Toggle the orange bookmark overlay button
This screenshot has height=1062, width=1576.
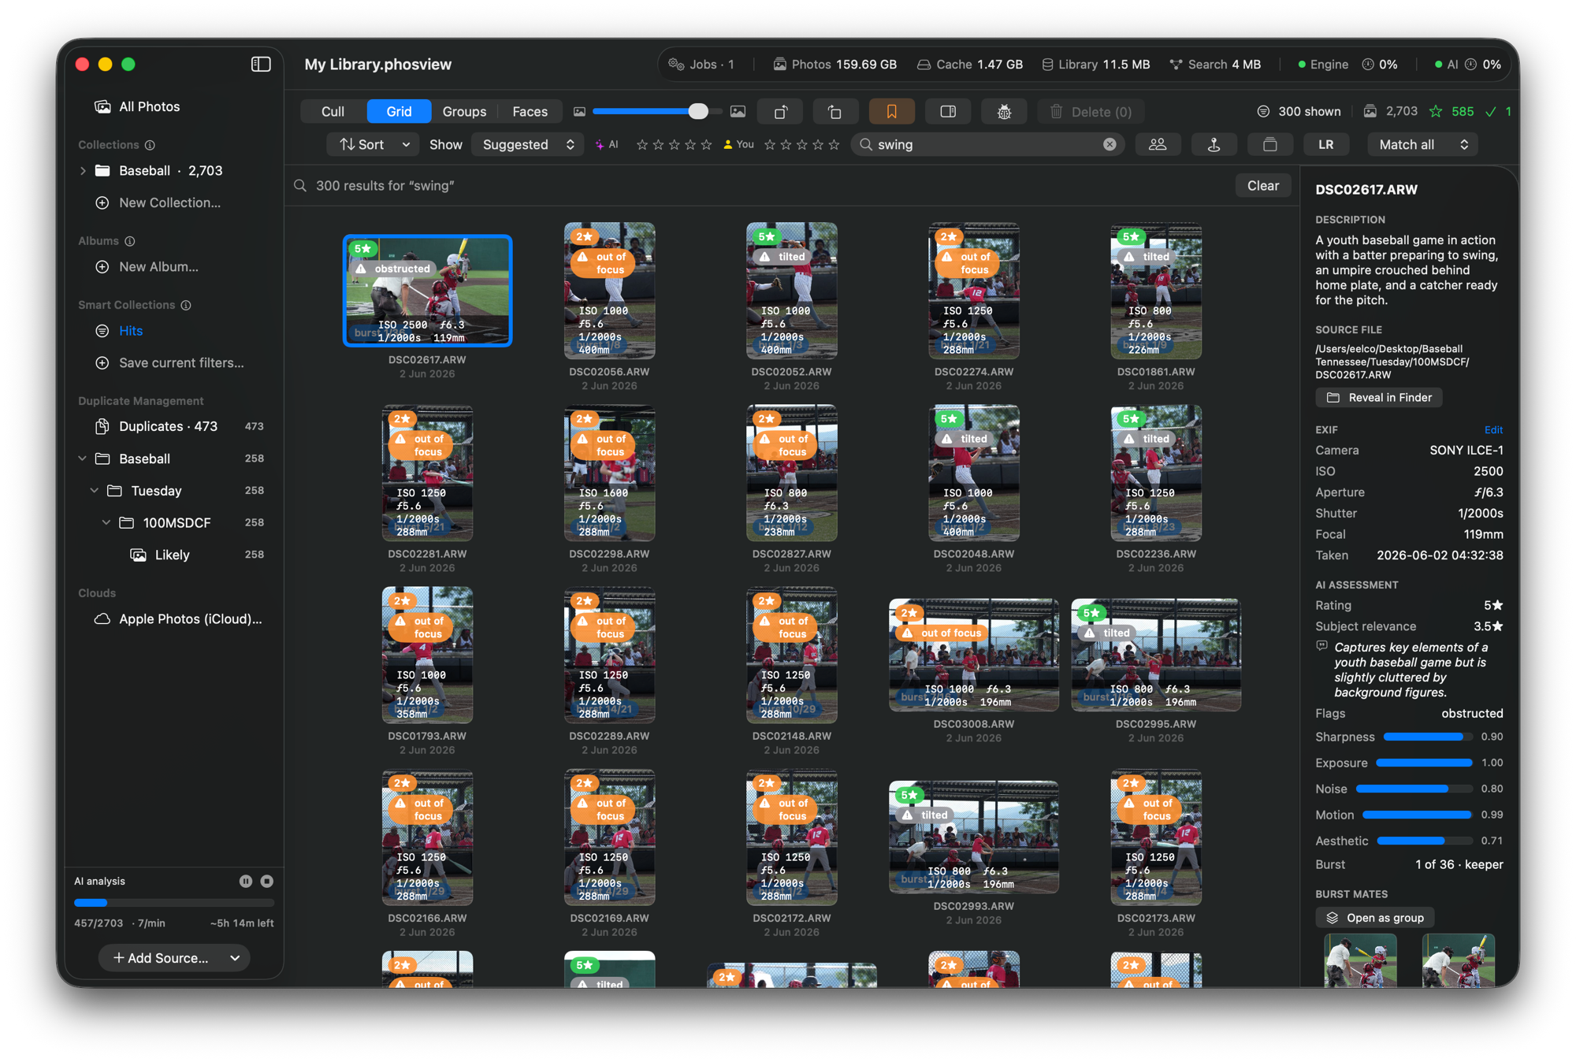pos(891,112)
